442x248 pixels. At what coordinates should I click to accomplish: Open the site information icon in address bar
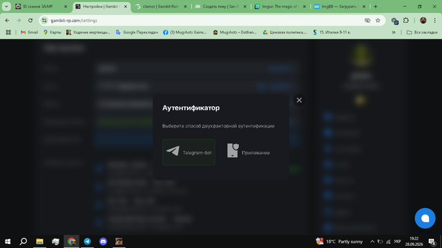point(44,21)
